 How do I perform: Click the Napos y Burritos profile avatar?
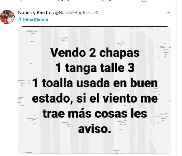coord(7,17)
